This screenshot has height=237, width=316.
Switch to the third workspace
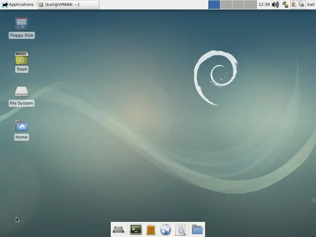click(x=238, y=4)
